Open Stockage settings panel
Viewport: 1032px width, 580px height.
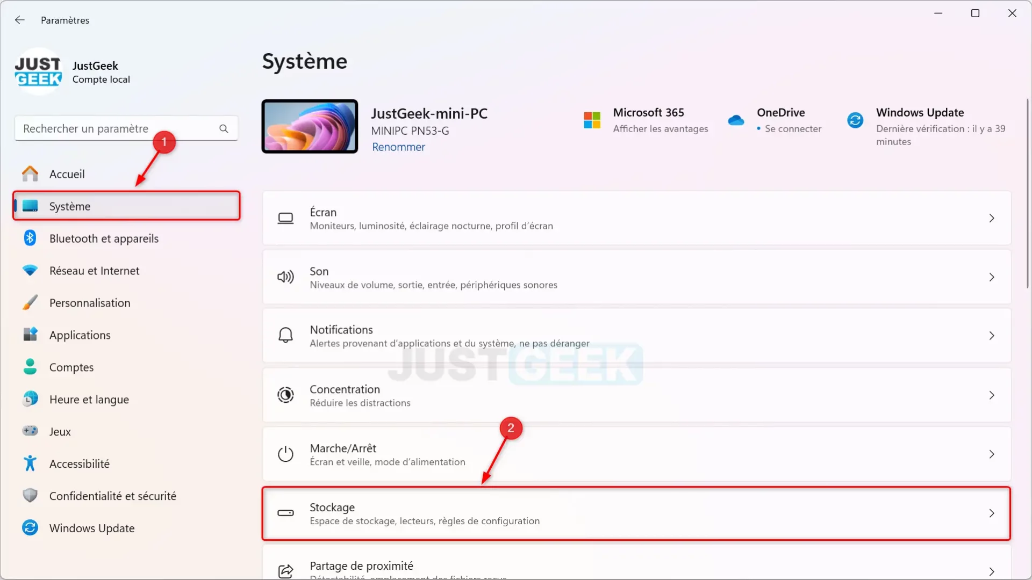[x=637, y=513]
